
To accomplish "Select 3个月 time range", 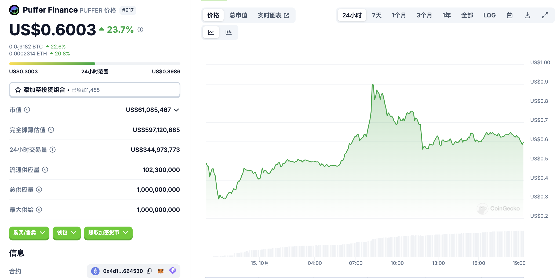I will click(x=424, y=15).
